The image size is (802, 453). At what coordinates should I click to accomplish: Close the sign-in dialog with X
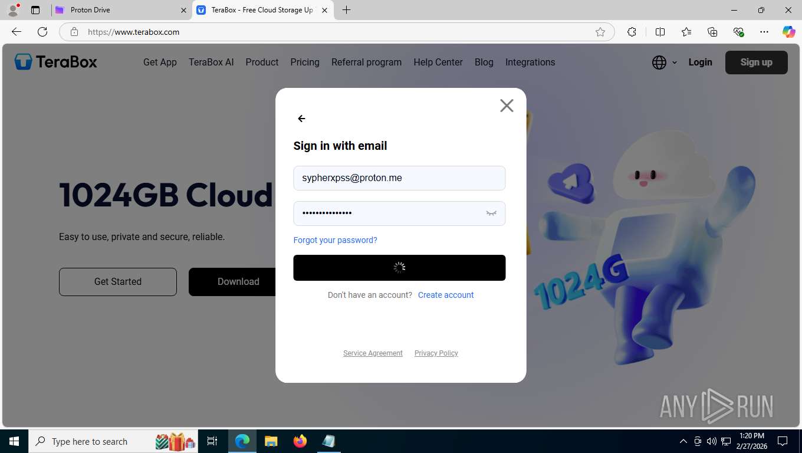coord(507,106)
